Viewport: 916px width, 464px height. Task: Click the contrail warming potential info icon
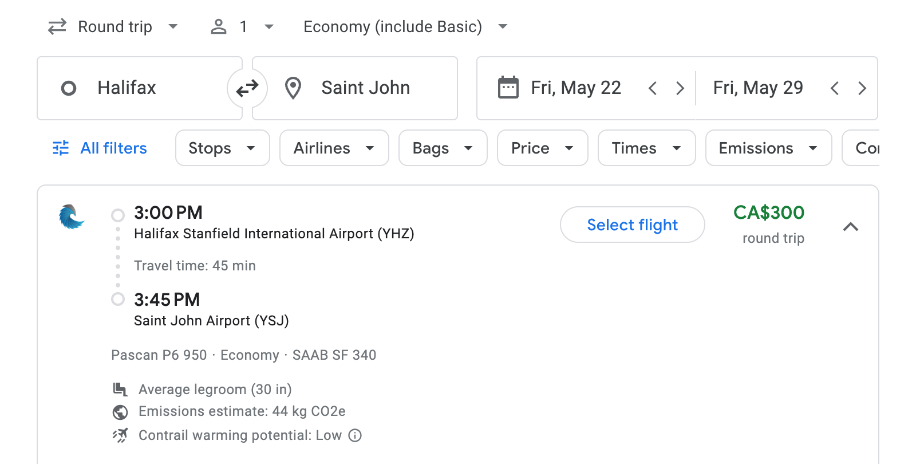pyautogui.click(x=355, y=435)
